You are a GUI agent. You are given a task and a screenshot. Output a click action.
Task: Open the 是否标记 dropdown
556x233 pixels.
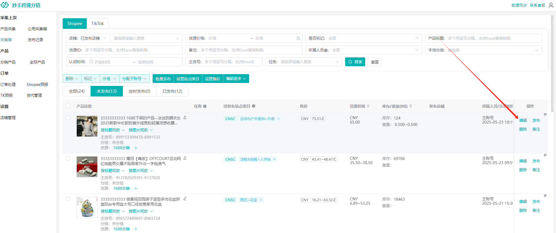364,38
